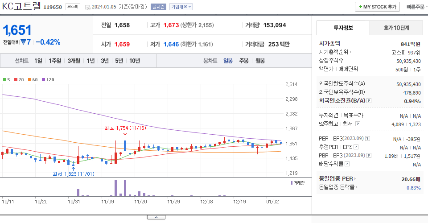The width and height of the screenshot is (428, 223).
Task: Open the 동일업종 PER link
Action: tap(336, 179)
